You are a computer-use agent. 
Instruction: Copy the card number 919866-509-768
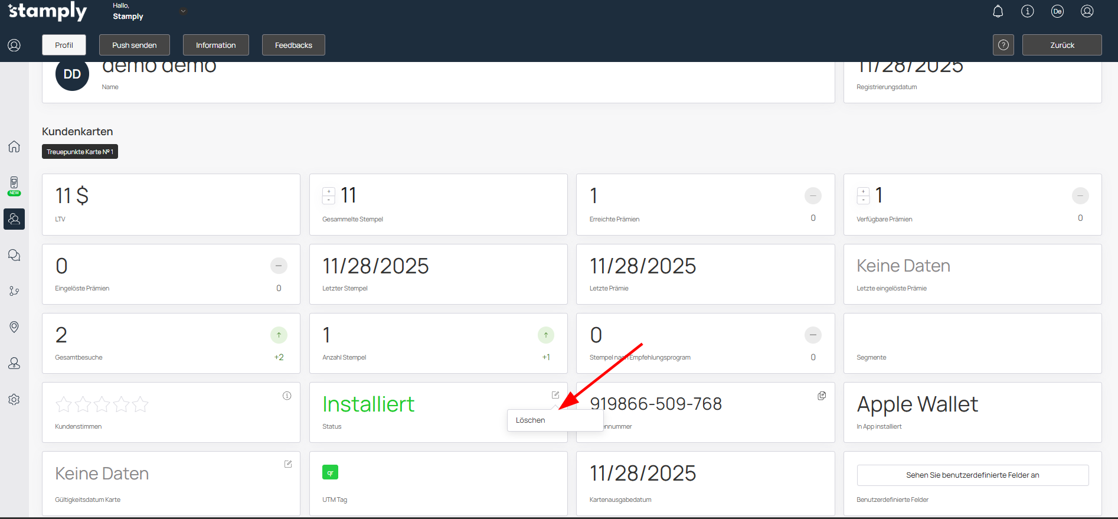click(821, 396)
